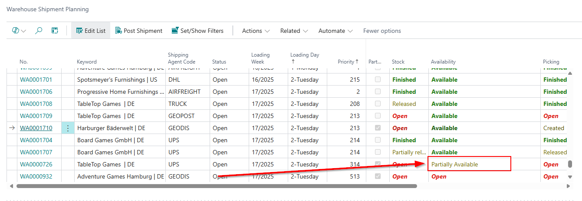Expand the Related dropdown menu
Viewport: 582px width, 201px height.
click(x=294, y=31)
